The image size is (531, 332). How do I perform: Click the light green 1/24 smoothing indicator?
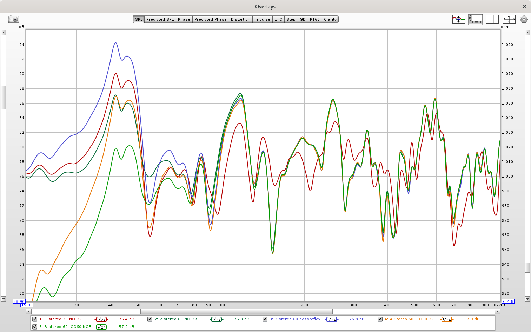[101, 327]
